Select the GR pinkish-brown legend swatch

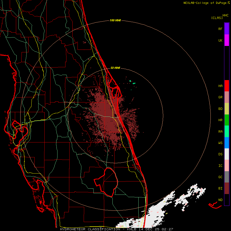(227, 97)
